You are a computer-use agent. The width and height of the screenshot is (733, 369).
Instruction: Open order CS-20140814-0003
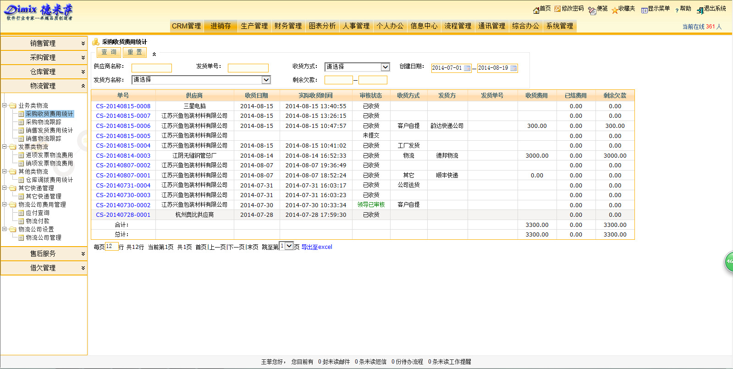pyautogui.click(x=123, y=155)
